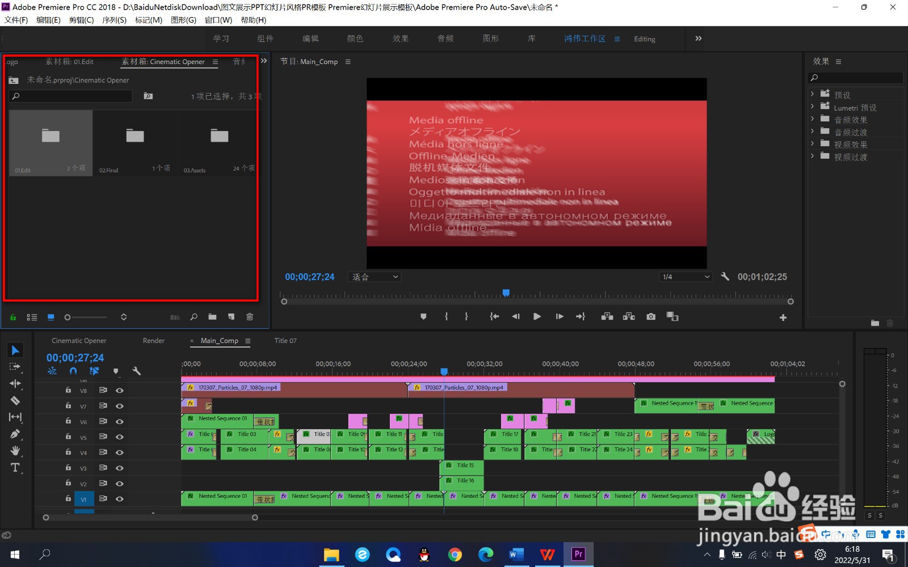Click the project panel search field

pyautogui.click(x=71, y=96)
